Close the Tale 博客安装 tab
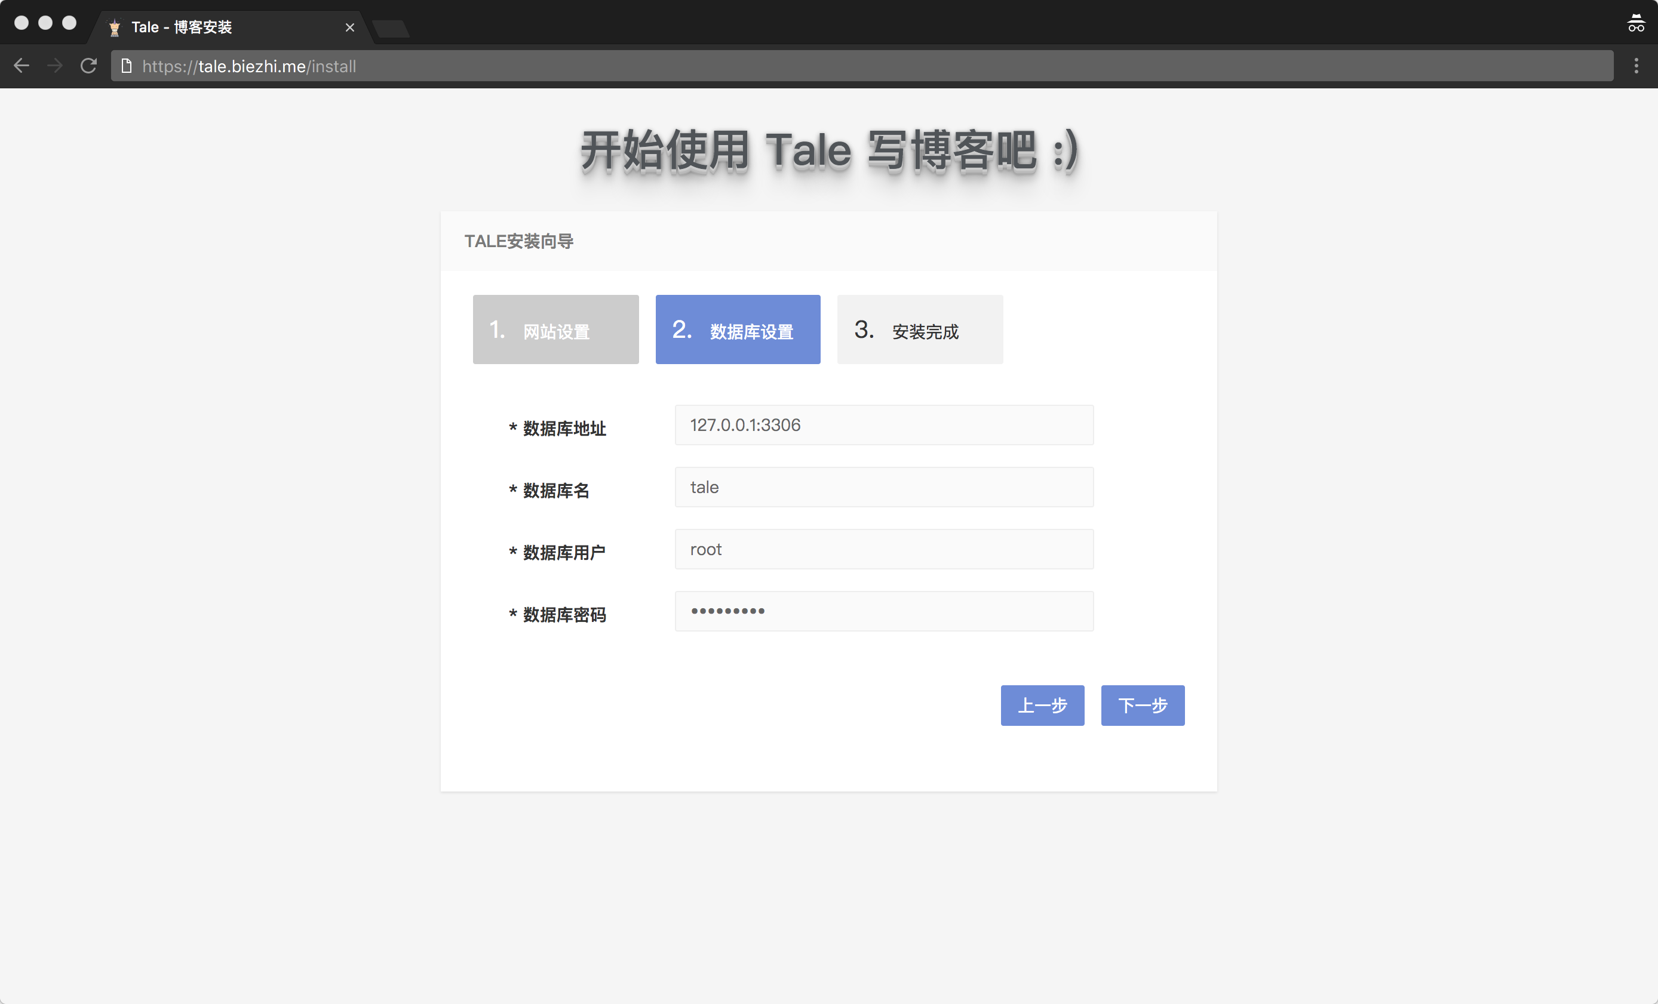This screenshot has height=1004, width=1658. tap(349, 27)
